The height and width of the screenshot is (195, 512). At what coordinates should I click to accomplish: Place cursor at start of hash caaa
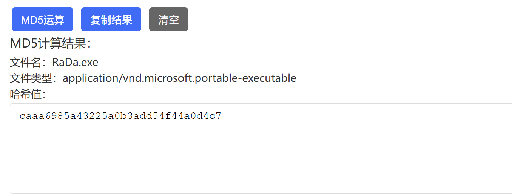point(20,116)
